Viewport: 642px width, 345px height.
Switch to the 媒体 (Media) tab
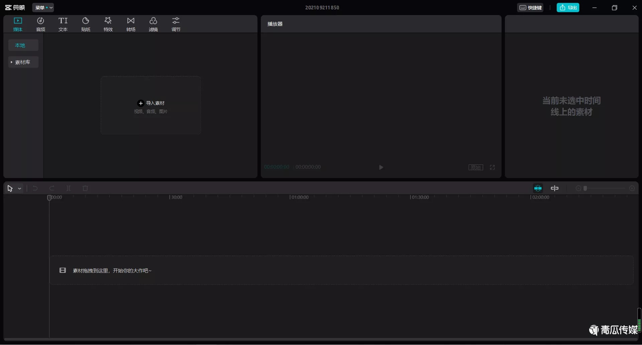[x=18, y=24]
